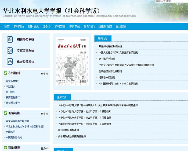Click 更多>> next to 帮助视频
The image size is (188, 151).
point(45,148)
